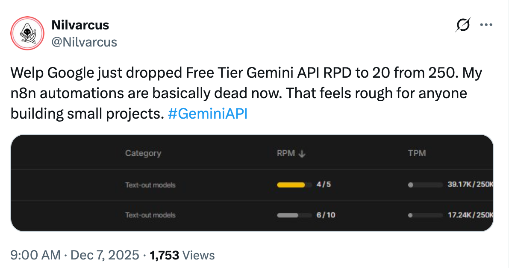
Task: Click the yellow 4/5 RPM progress bar
Action: pos(291,185)
